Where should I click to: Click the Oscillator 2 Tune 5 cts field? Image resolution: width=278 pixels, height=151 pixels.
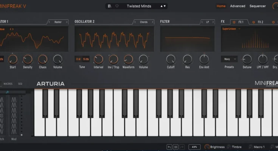pyautogui.click(x=86, y=59)
